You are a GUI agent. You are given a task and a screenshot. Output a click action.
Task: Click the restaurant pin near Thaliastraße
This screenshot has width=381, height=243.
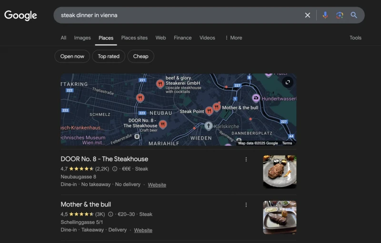[140, 98]
